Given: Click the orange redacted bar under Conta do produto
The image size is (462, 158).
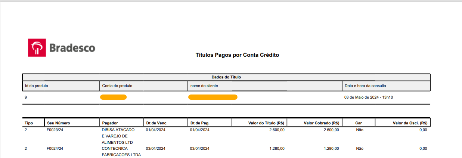Looking at the screenshot, I should (x=114, y=97).
